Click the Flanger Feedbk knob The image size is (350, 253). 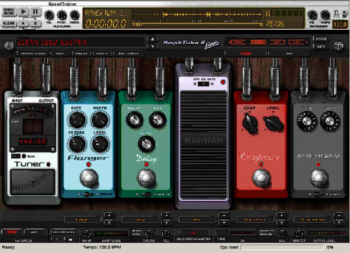[x=77, y=144]
